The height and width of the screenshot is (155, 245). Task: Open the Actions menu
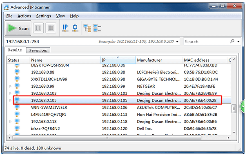(24, 16)
